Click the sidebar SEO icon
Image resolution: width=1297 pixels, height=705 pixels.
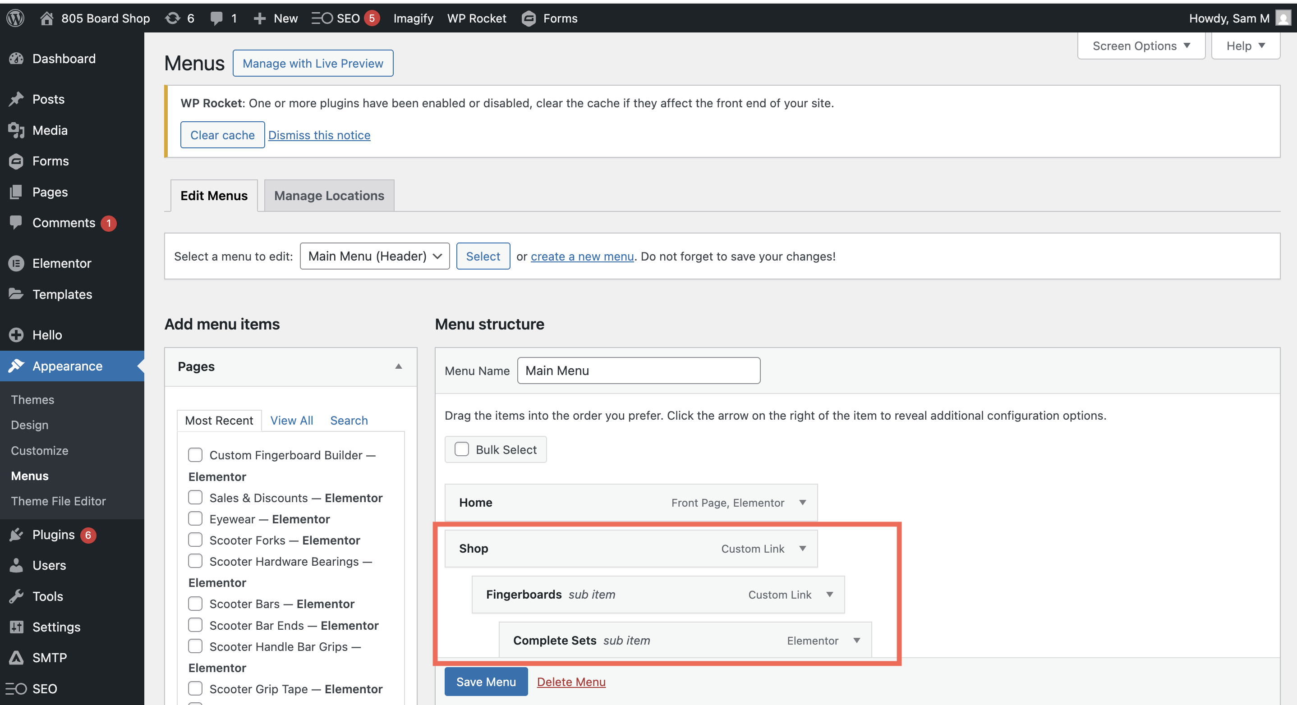pos(16,688)
